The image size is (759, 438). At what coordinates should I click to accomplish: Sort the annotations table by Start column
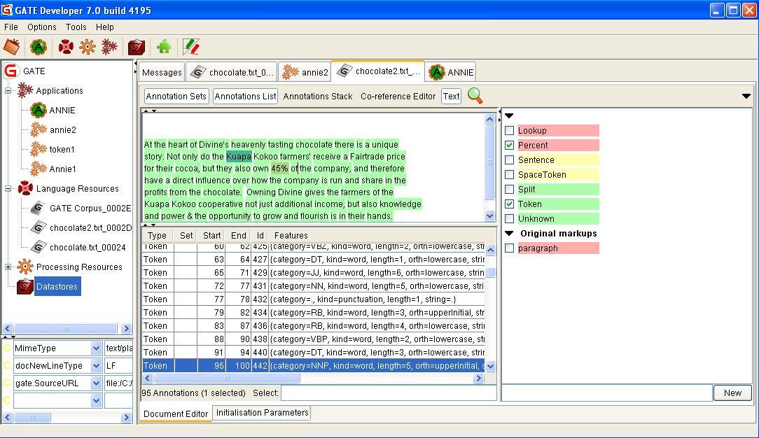(211, 235)
